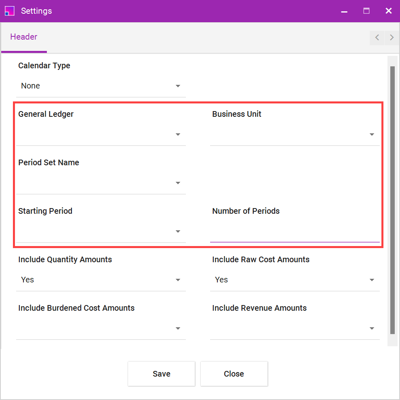The width and height of the screenshot is (400, 400).
Task: Expand the Include Burdened Cost Amounts dropdown
Action: [x=101, y=328]
